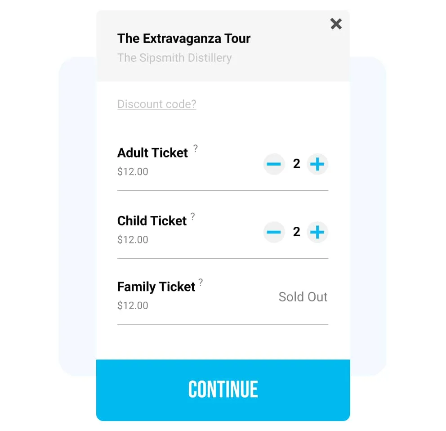The width and height of the screenshot is (446, 431).
Task: Increase the Adult Ticket quantity with plus icon
Action: (x=317, y=164)
